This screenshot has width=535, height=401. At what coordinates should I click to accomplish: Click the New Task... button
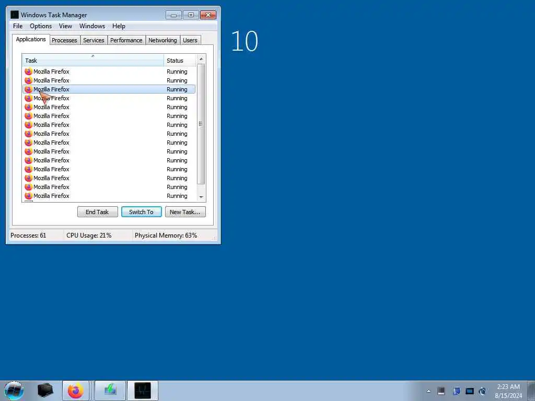[185, 212]
